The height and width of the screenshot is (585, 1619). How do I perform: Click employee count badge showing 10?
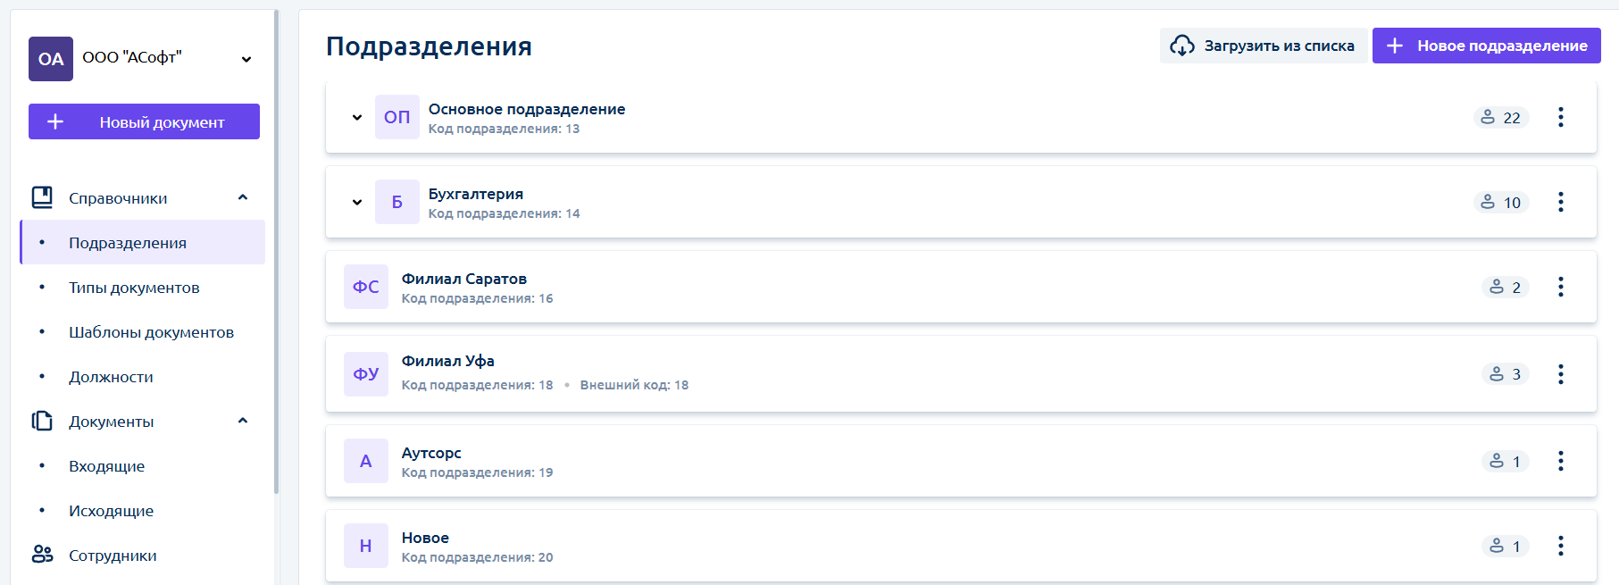click(1501, 202)
